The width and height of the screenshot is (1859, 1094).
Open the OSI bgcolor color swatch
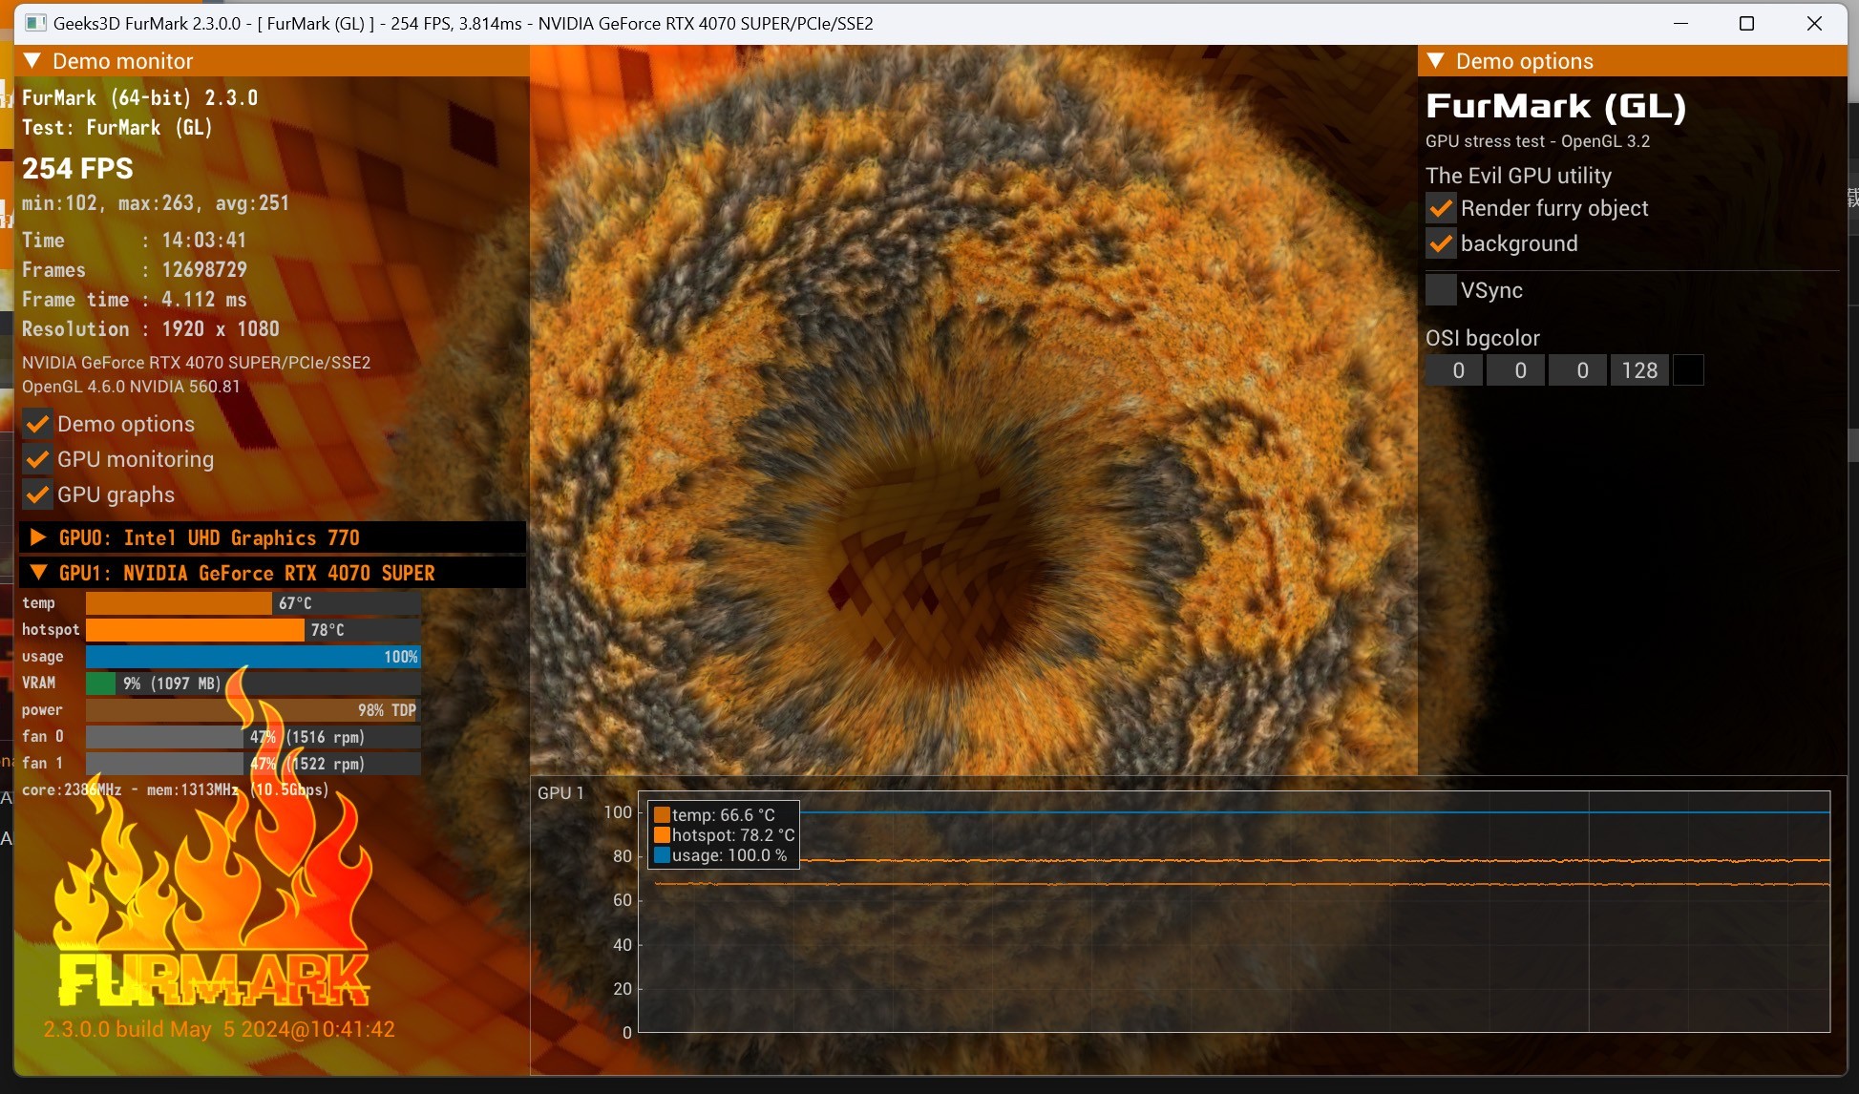1688,370
